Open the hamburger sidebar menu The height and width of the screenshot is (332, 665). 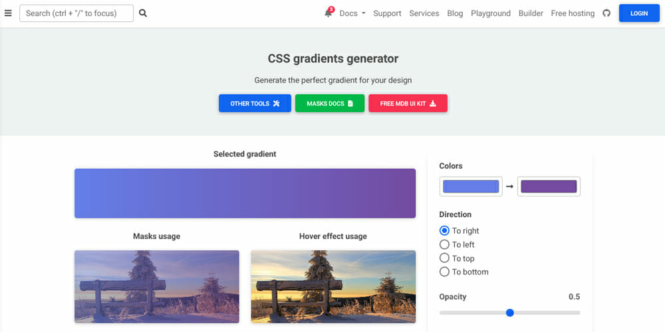pyautogui.click(x=8, y=13)
